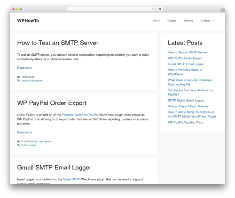
Task: Sidebar: open Videojs Player Plugin Themes
Action: pos(188,106)
